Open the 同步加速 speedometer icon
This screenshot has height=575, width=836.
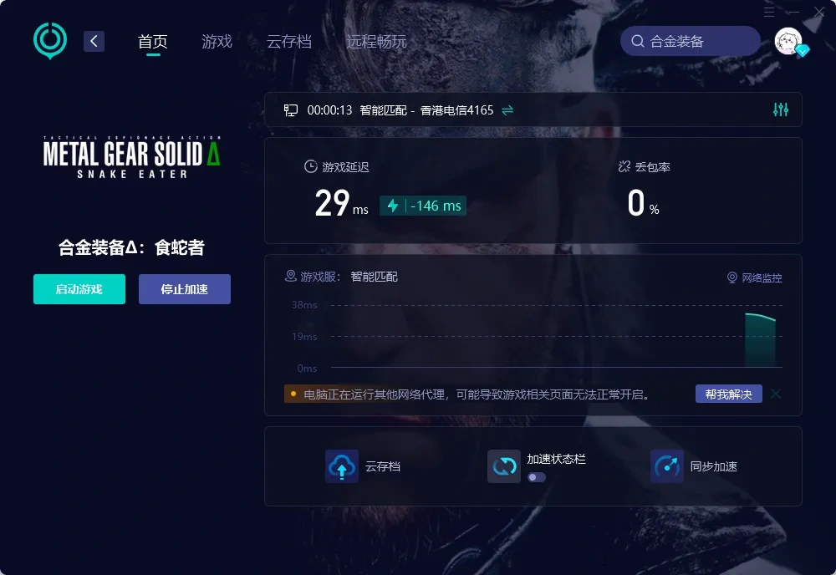(x=667, y=466)
